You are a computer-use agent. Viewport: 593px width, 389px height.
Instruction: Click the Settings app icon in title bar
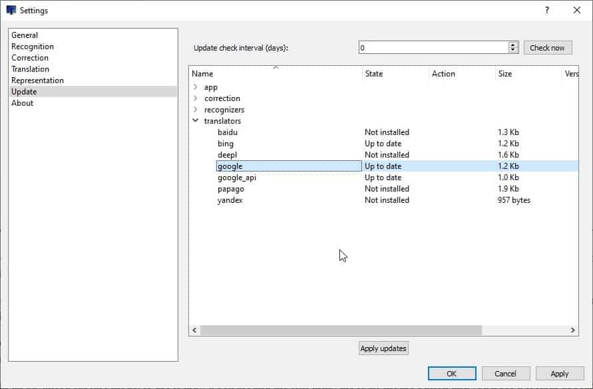[x=11, y=11]
